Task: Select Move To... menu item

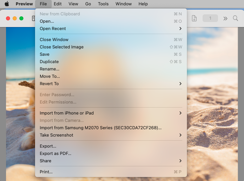Action: click(x=111, y=76)
